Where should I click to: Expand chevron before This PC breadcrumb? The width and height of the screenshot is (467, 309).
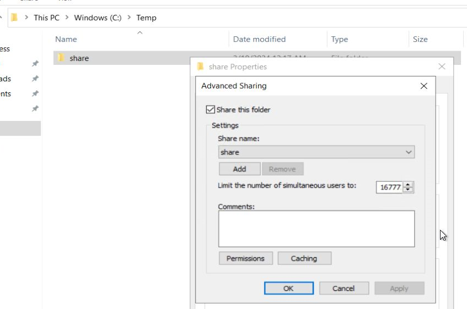tap(26, 18)
